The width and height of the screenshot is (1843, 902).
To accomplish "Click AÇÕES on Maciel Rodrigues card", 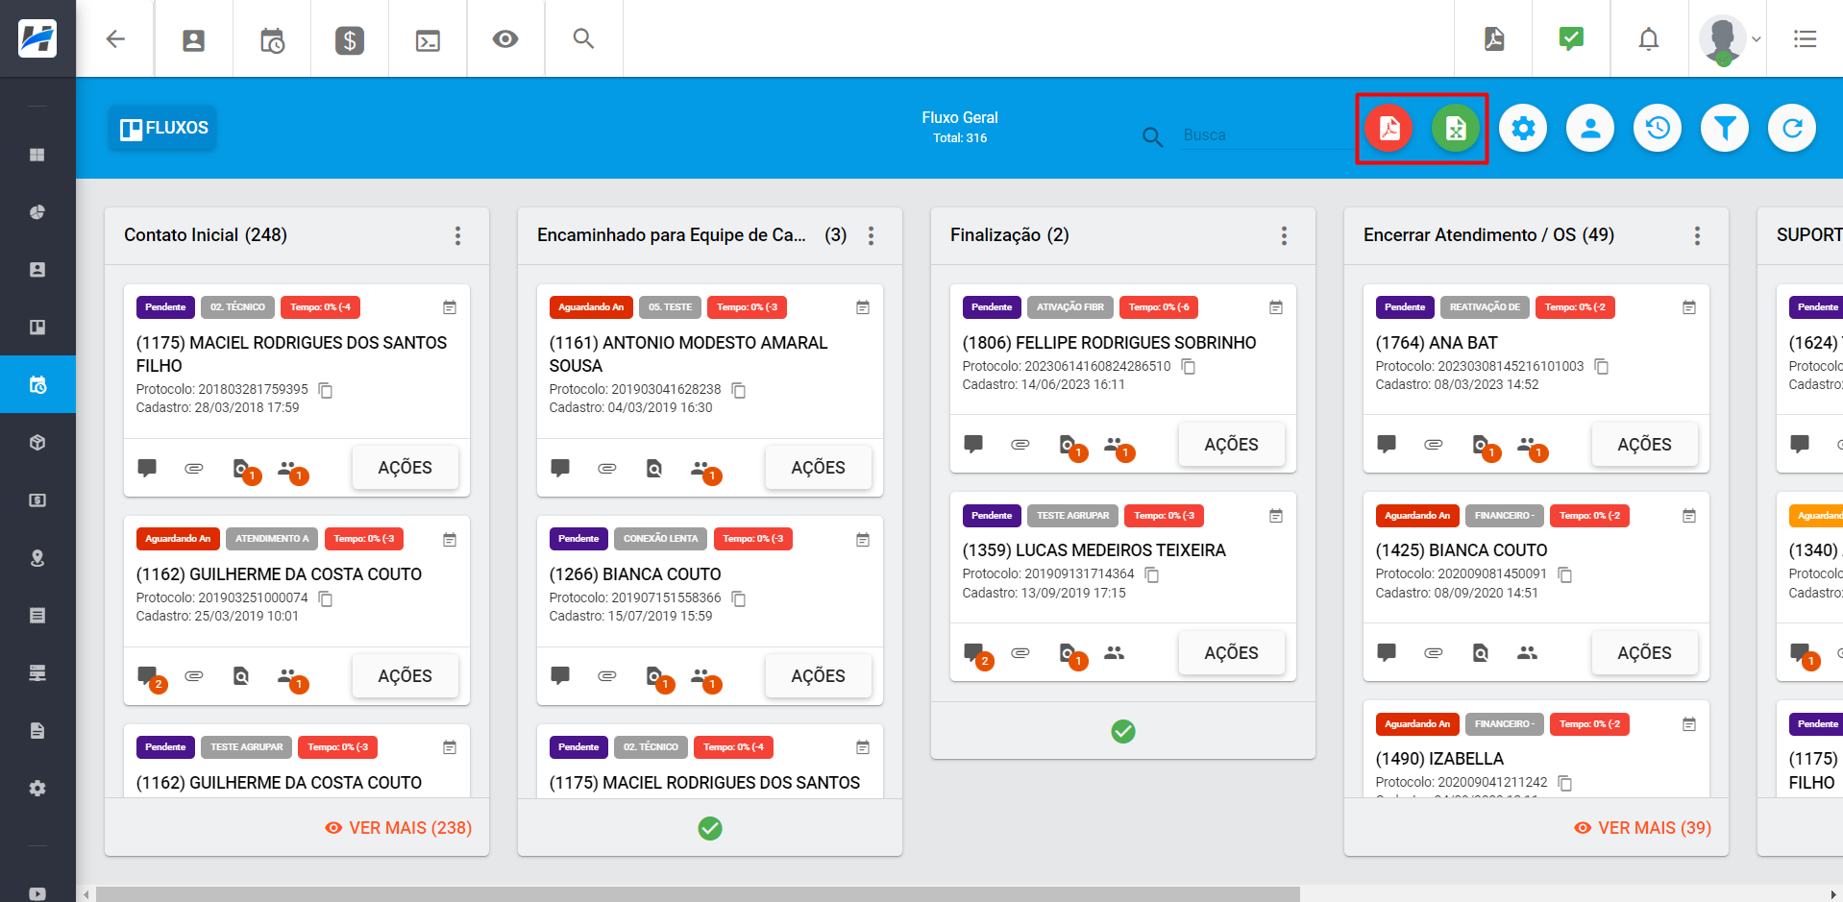I will pyautogui.click(x=405, y=468).
